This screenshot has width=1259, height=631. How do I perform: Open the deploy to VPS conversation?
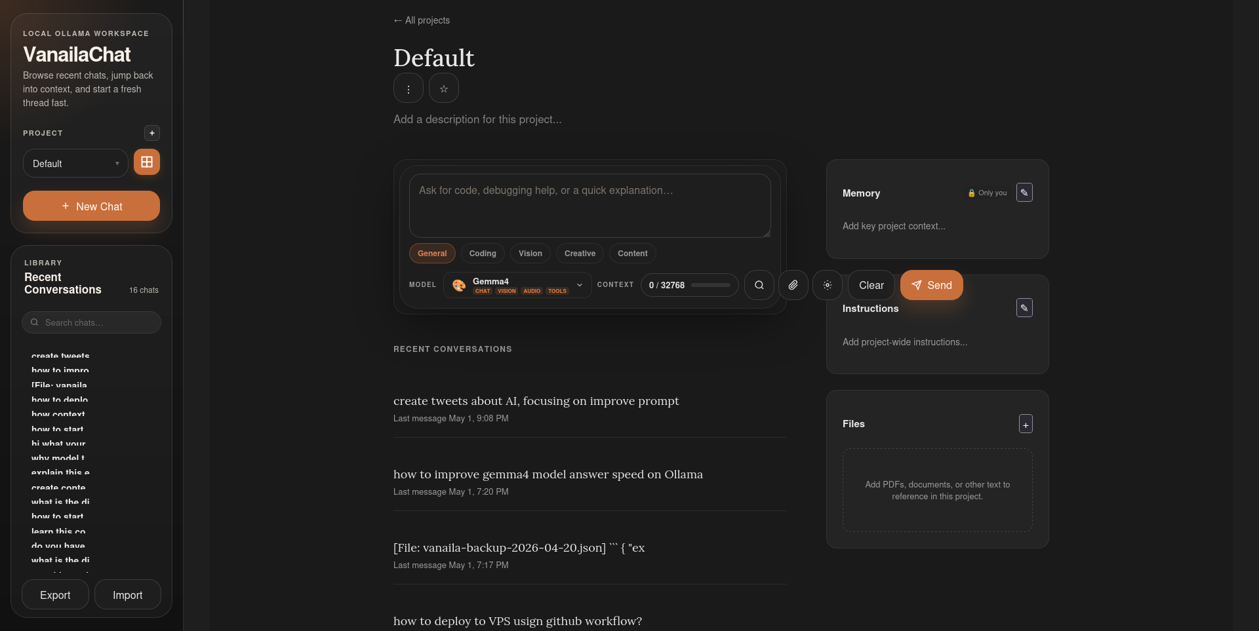(x=518, y=621)
